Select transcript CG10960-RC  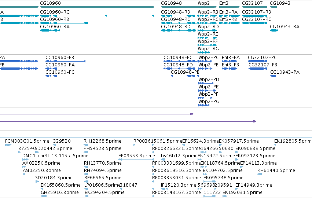pyautogui.click(x=97, y=16)
